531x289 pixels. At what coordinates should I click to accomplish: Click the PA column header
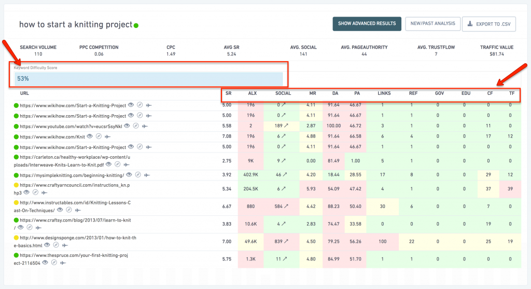click(357, 93)
